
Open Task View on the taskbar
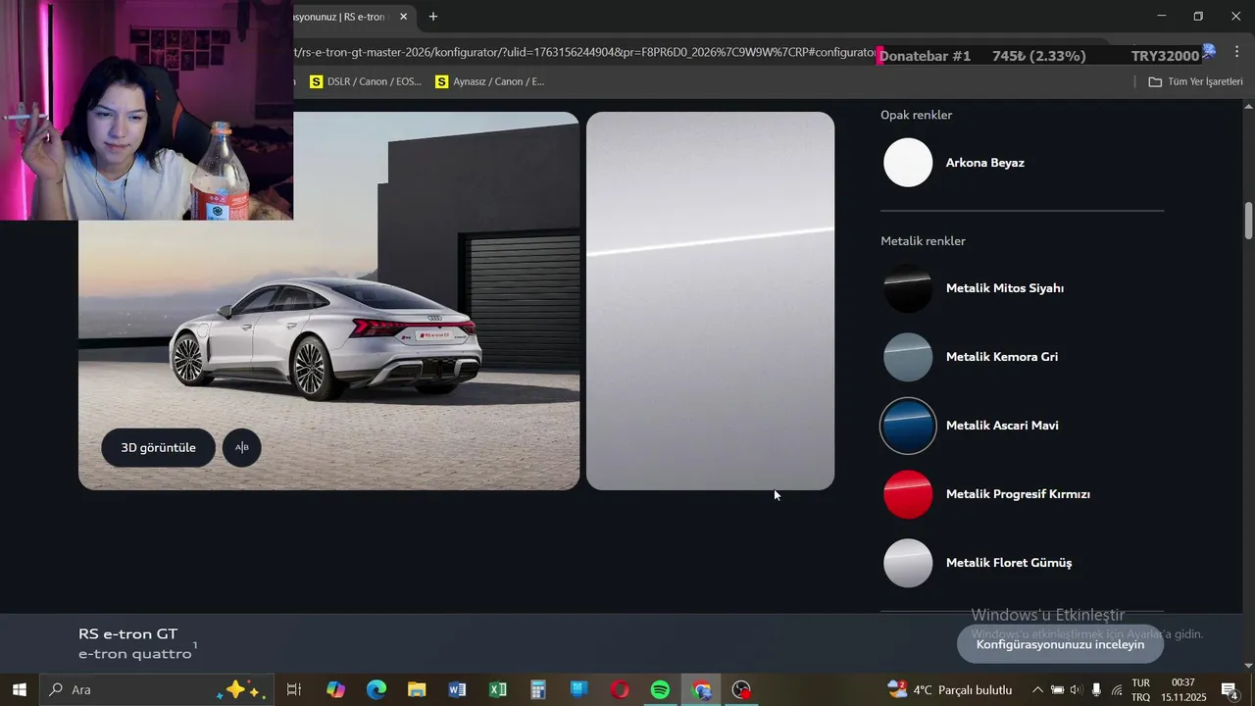pos(293,690)
